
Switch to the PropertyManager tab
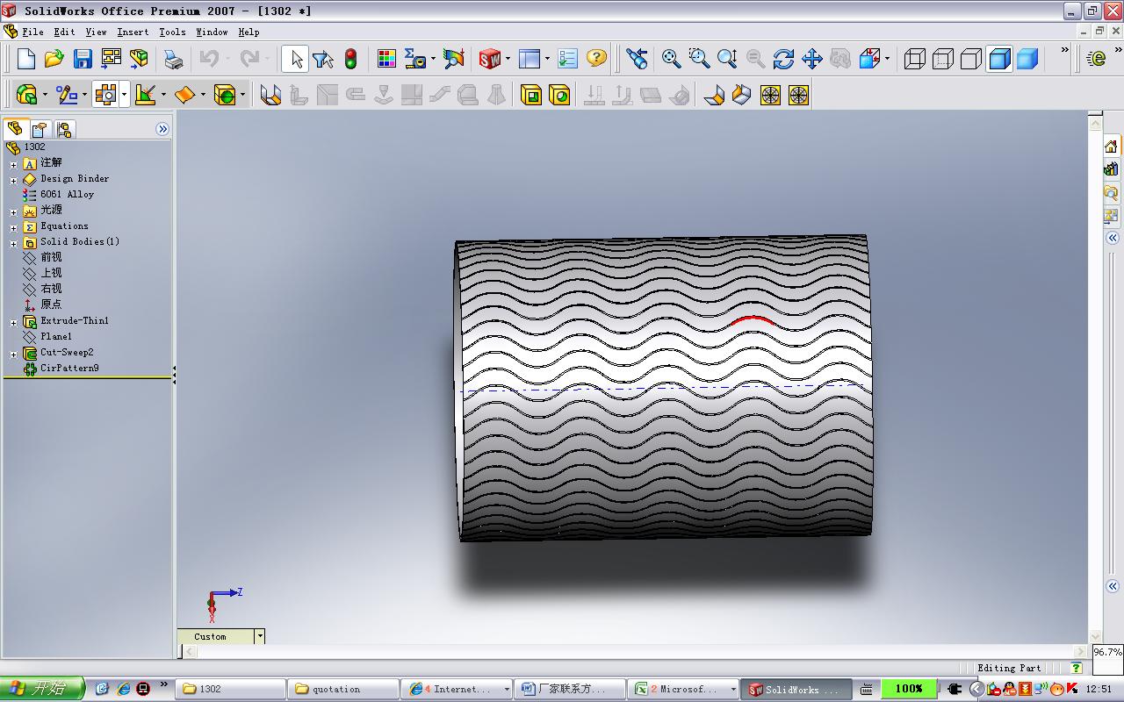[x=40, y=129]
